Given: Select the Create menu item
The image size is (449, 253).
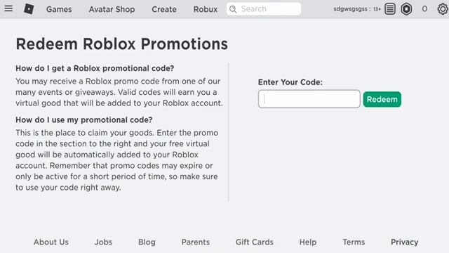Looking at the screenshot, I should (164, 9).
